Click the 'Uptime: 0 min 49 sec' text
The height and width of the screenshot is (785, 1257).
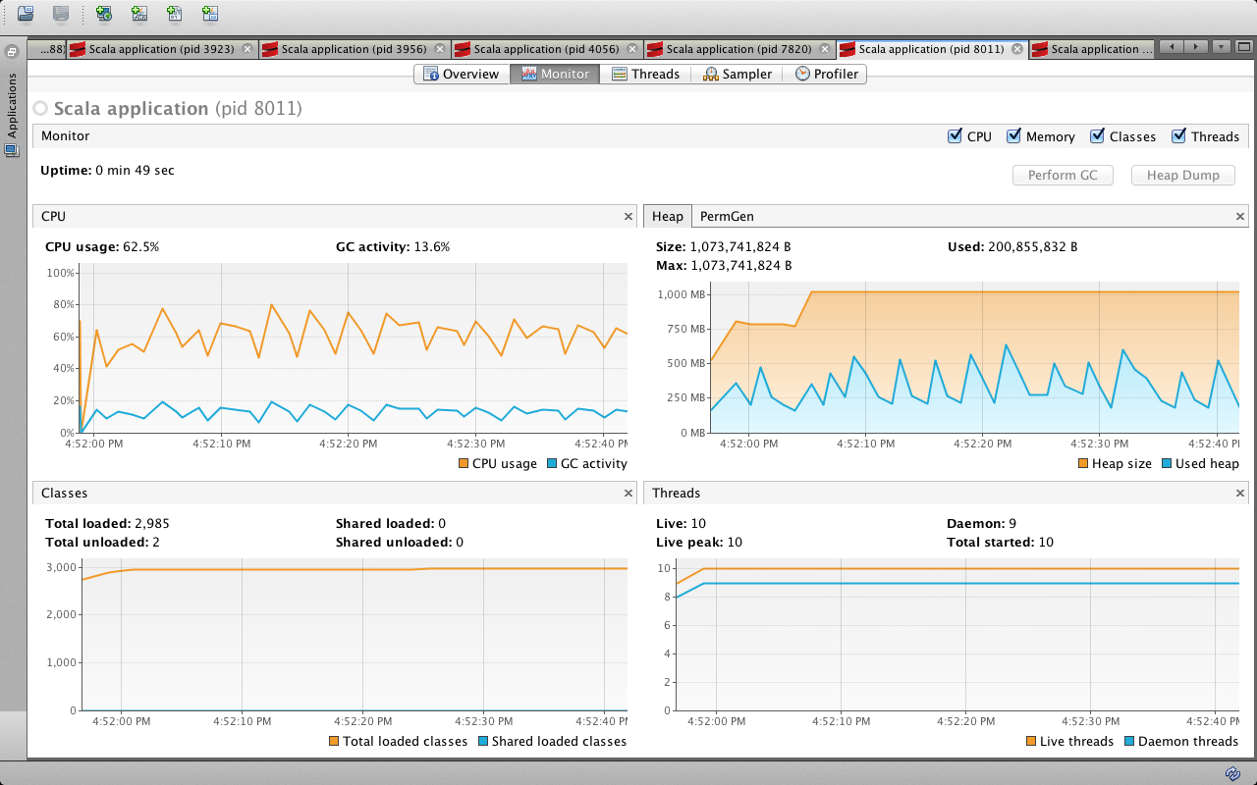(107, 170)
